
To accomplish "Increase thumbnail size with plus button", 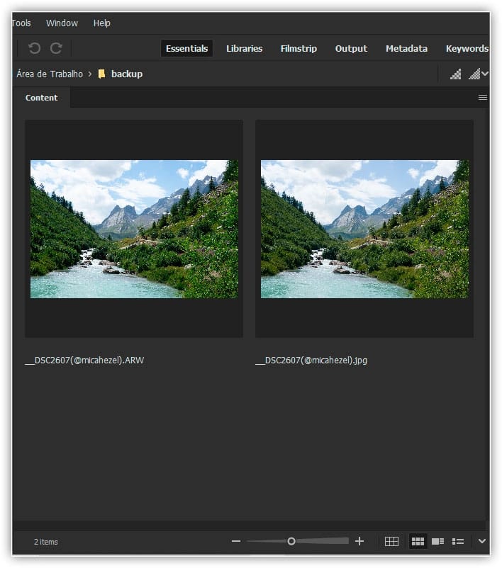I will pos(359,541).
